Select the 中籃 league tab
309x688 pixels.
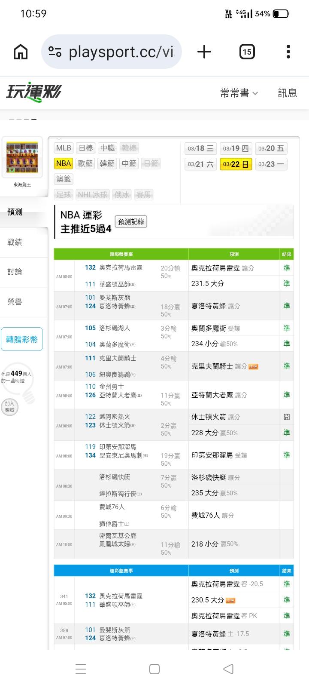click(x=129, y=163)
